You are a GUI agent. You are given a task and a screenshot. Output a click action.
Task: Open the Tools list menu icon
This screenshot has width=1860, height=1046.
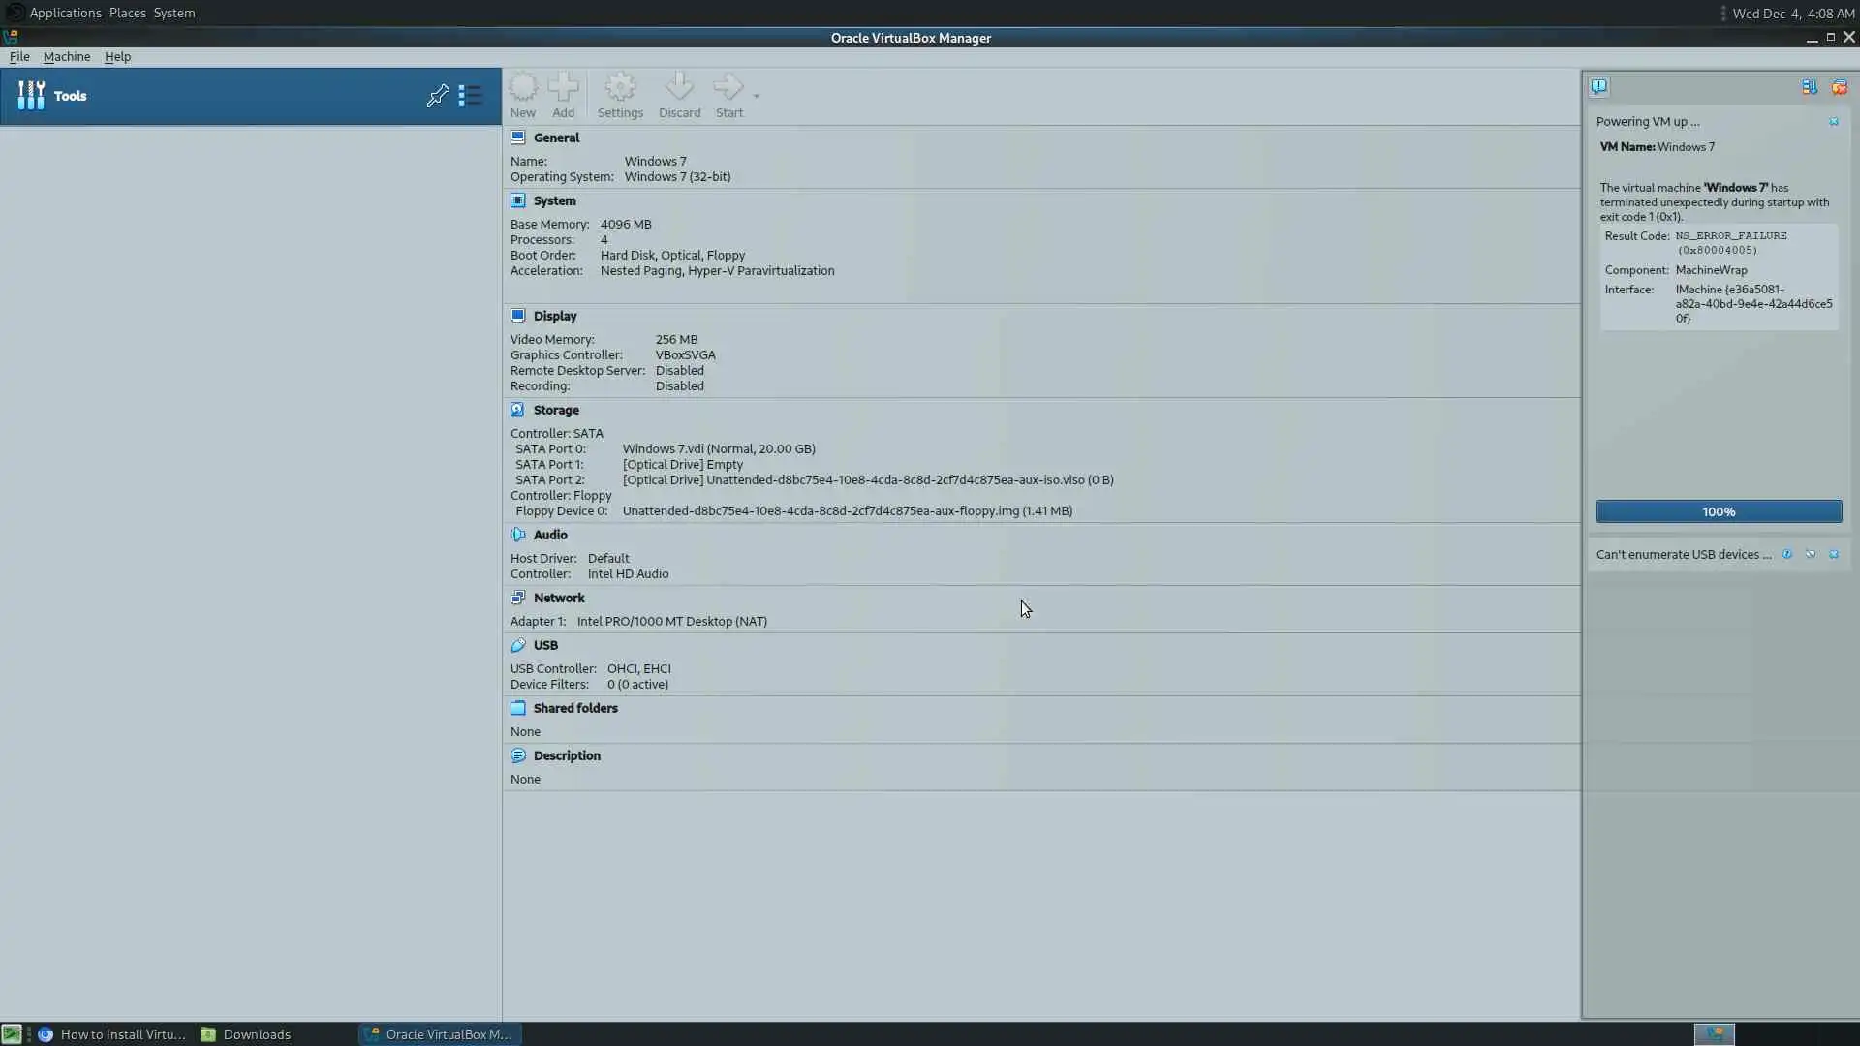tap(470, 95)
